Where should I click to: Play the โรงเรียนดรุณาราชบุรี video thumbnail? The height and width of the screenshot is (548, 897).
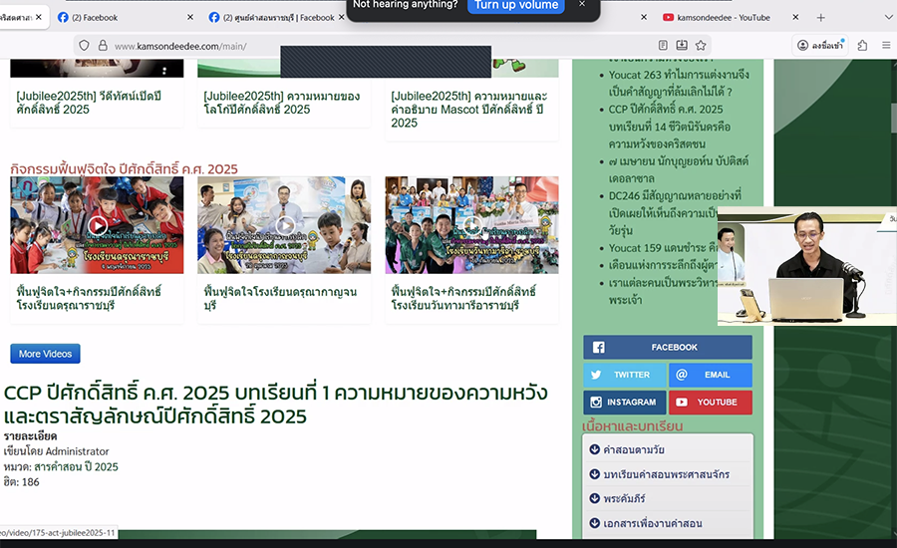97,225
